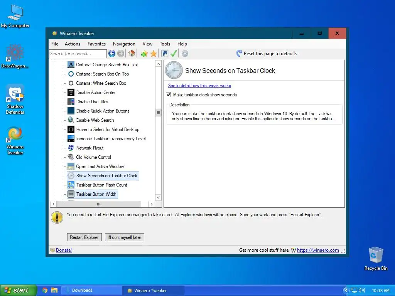Image resolution: width=395 pixels, height=296 pixels.
Task: Open the Actions menu
Action: (73, 44)
